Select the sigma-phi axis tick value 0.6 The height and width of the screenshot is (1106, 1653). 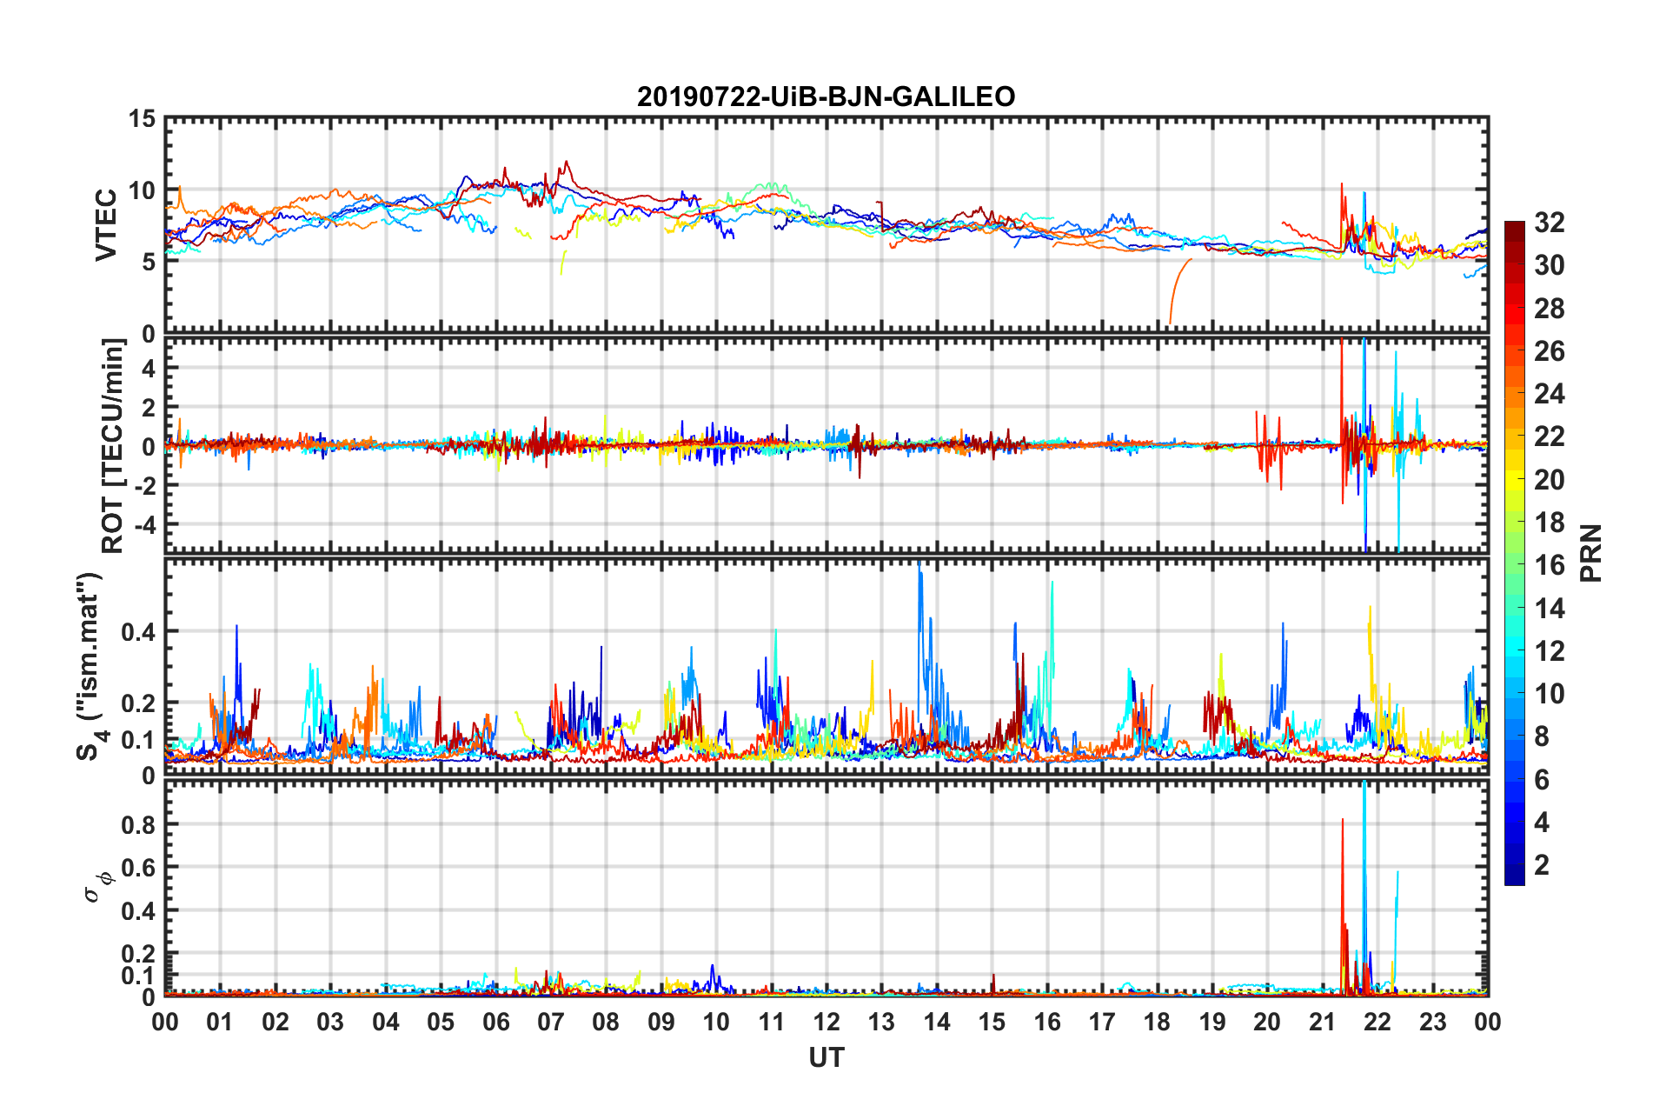[x=138, y=868]
